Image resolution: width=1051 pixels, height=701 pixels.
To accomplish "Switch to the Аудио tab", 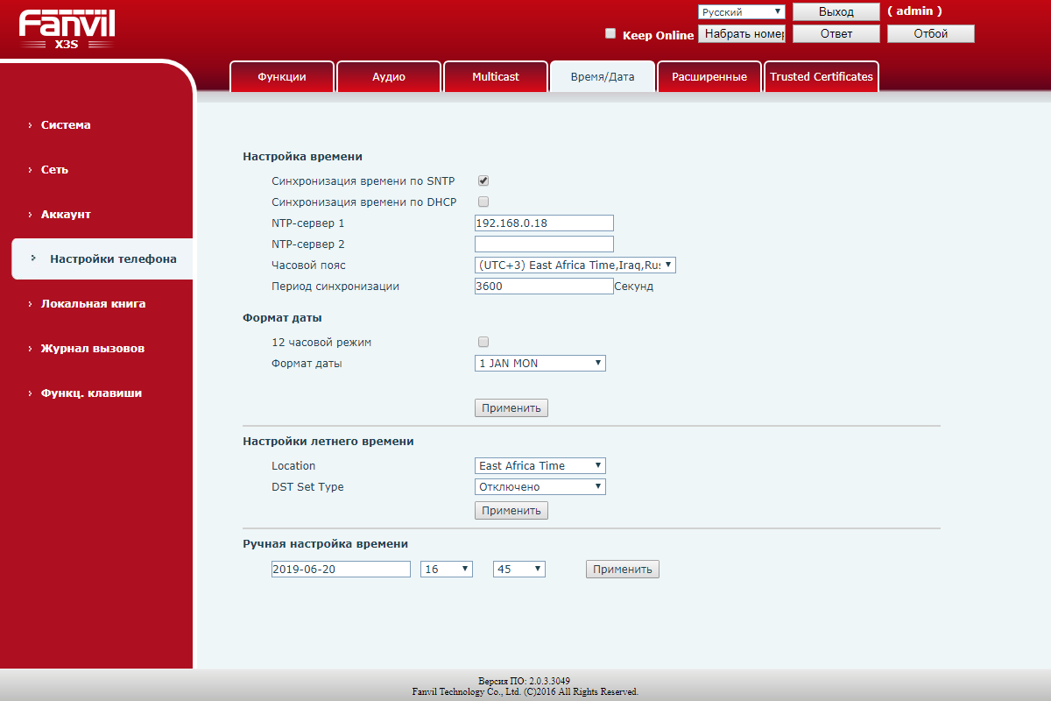I will (x=388, y=77).
